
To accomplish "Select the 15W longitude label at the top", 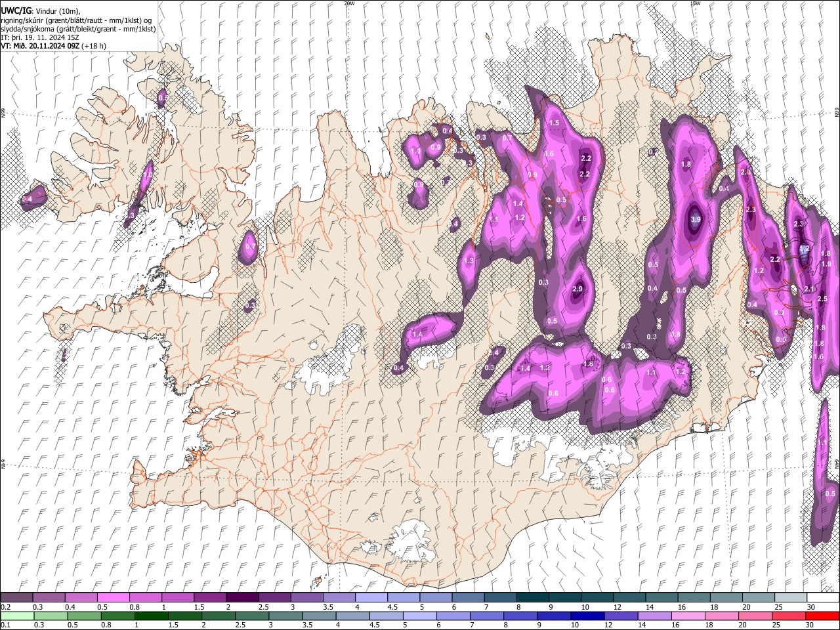I will click(x=695, y=3).
